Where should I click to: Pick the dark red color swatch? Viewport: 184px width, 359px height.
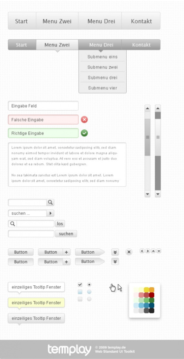152,295
